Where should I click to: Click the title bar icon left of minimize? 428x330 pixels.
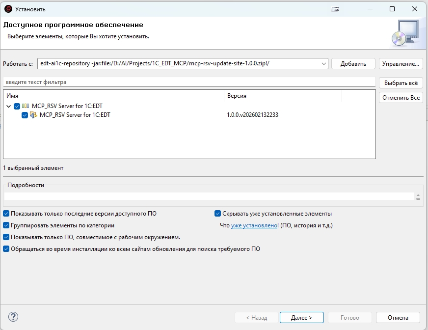point(336,9)
